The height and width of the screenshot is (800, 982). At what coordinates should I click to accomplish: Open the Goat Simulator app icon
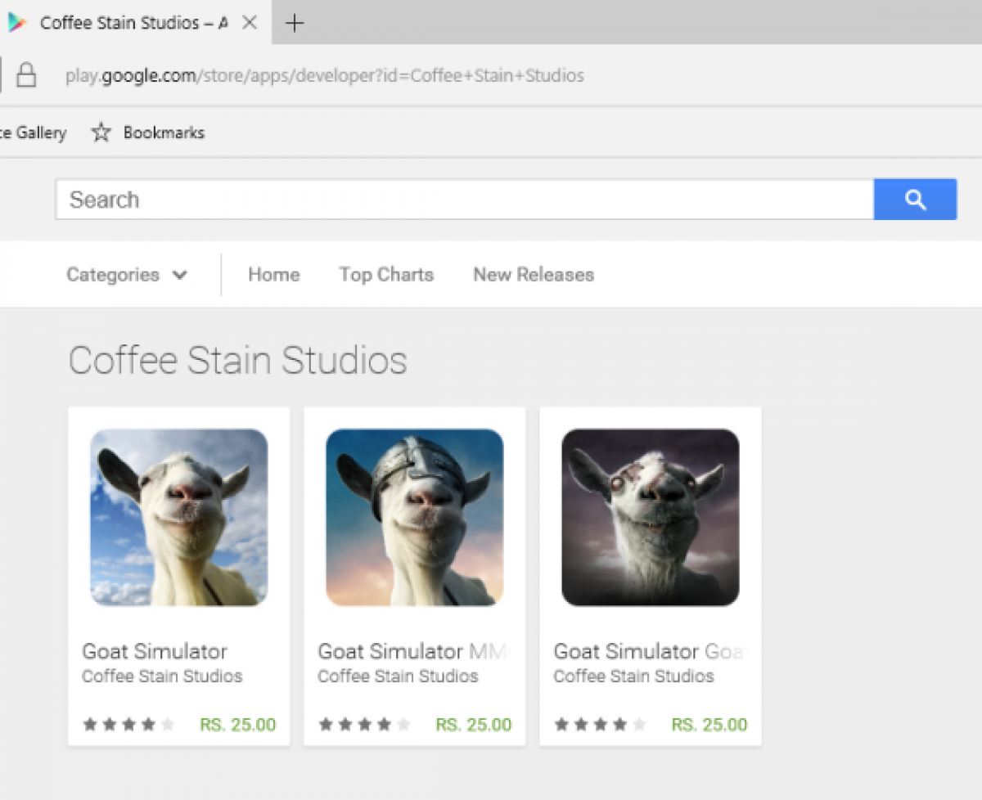178,517
